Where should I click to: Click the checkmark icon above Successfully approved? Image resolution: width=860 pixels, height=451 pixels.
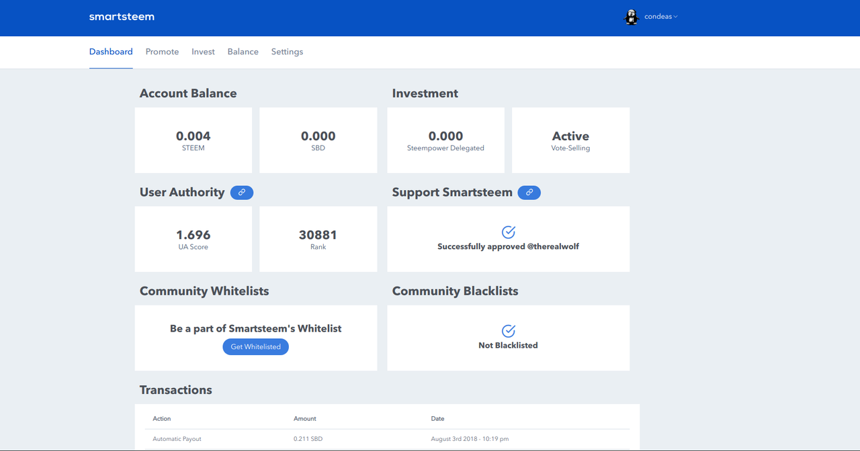(509, 232)
